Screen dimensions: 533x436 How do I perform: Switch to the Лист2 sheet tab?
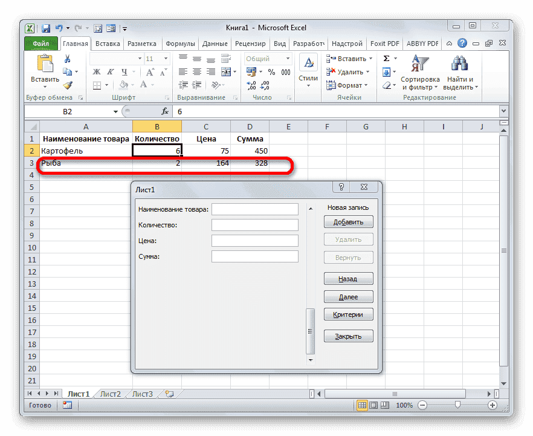(111, 394)
